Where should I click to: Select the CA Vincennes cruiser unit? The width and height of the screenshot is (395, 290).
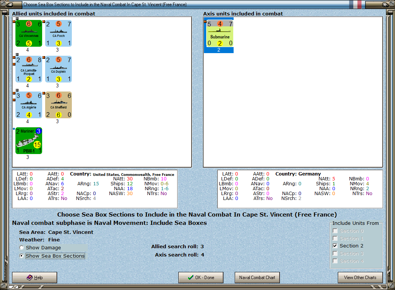(29, 34)
